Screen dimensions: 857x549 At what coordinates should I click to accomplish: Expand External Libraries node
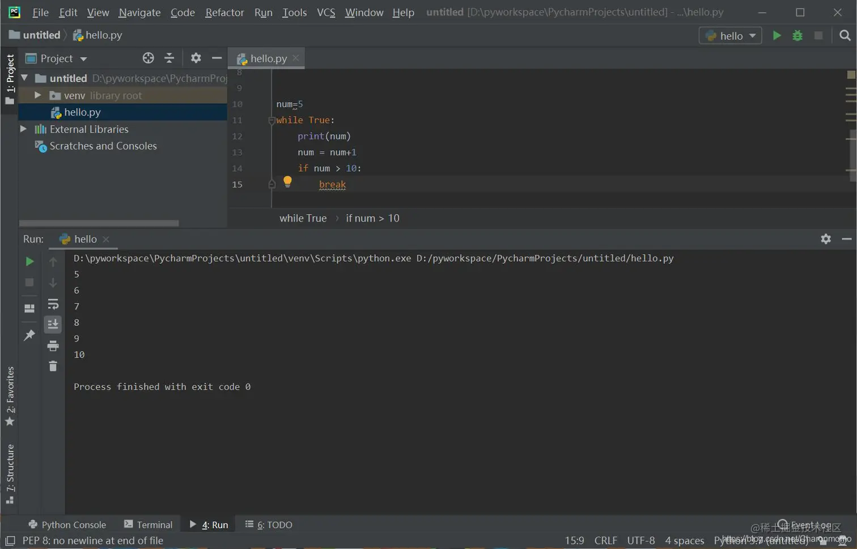click(x=23, y=129)
